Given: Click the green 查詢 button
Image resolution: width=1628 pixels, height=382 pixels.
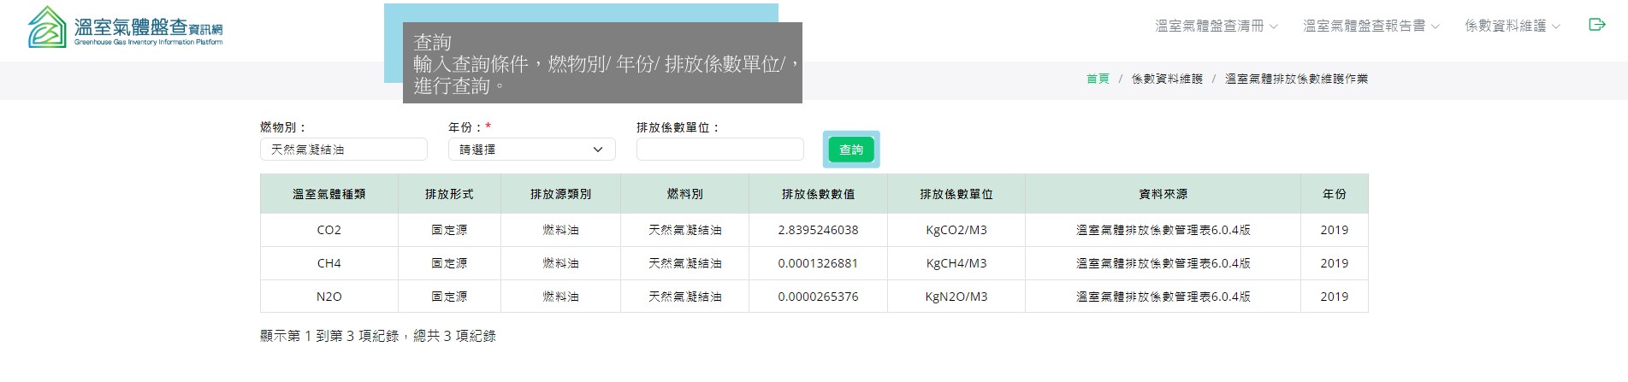Looking at the screenshot, I should (850, 150).
